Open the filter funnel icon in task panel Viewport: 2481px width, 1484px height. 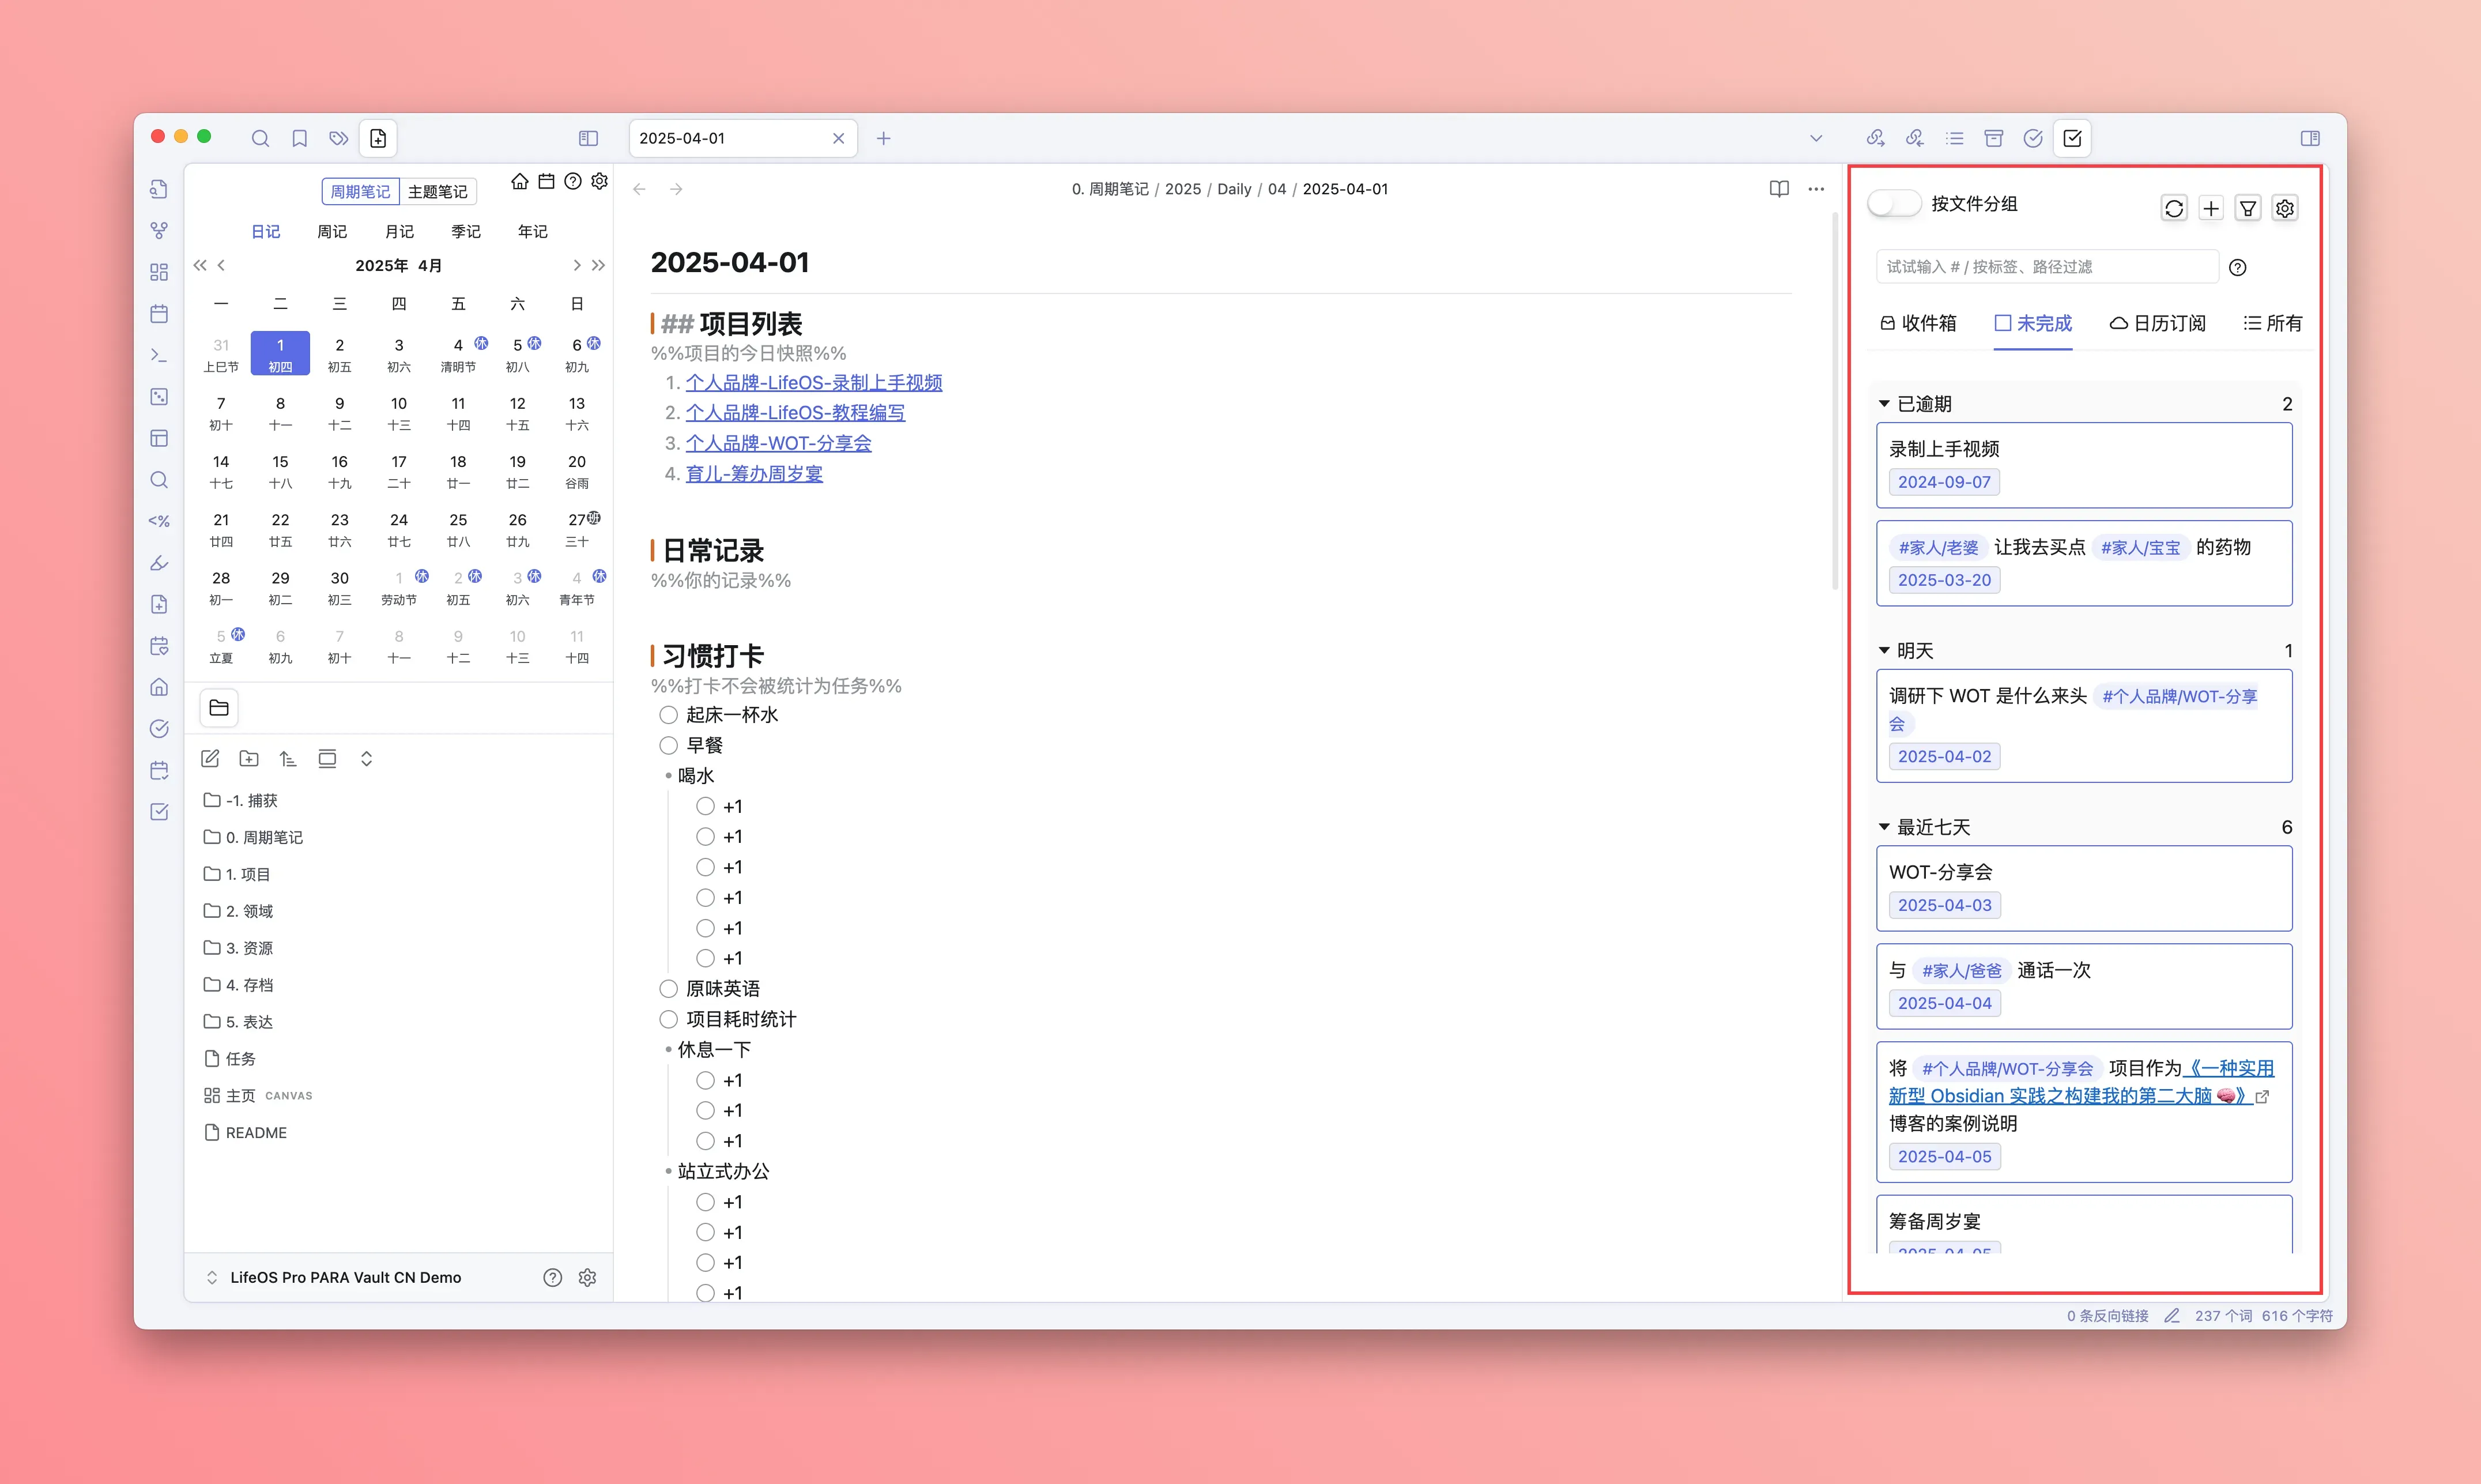coord(2248,208)
